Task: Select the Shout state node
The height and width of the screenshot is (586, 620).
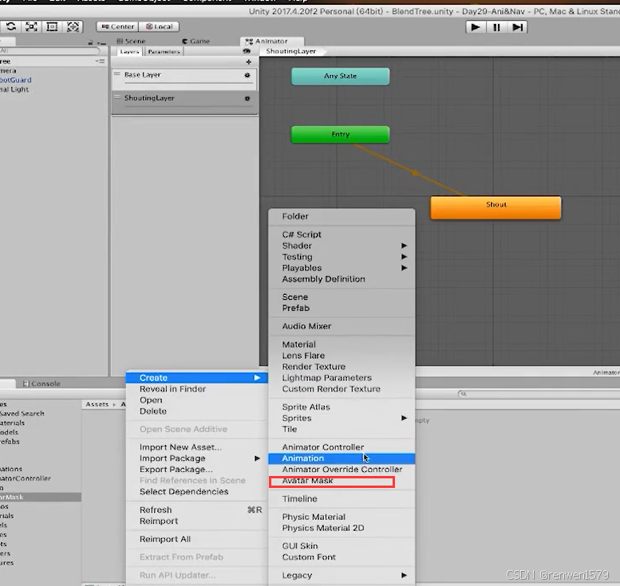Action: tap(496, 207)
